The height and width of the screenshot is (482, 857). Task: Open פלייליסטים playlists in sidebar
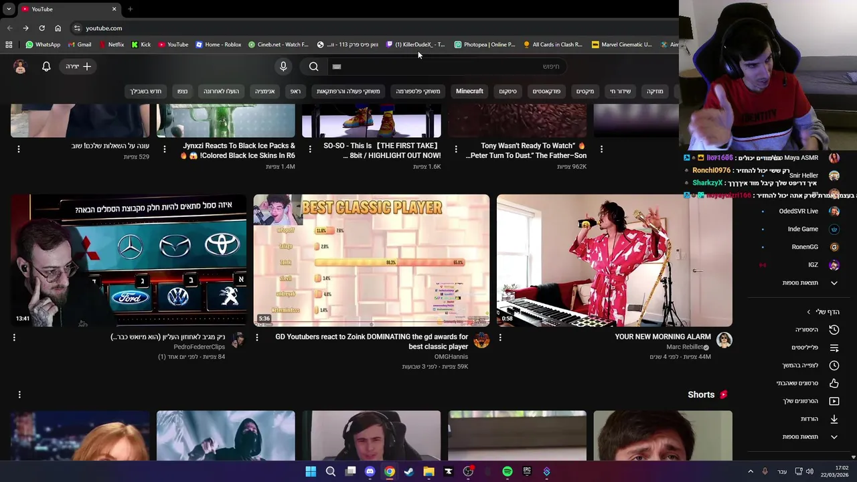tap(815, 347)
